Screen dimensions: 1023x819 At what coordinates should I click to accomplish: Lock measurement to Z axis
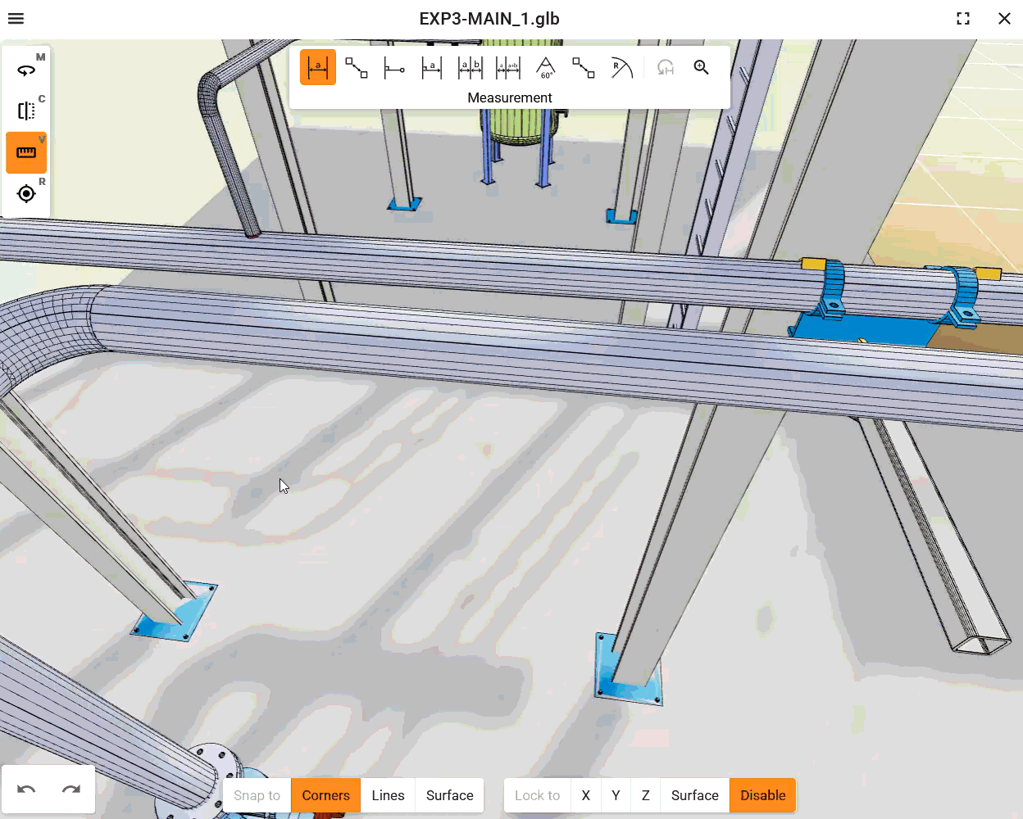pos(646,795)
